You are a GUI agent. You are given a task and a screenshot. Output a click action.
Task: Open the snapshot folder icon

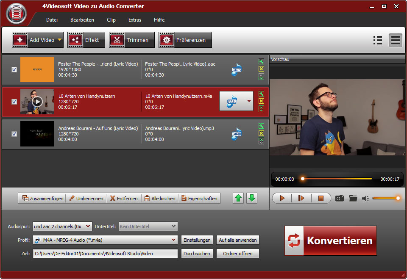353,199
